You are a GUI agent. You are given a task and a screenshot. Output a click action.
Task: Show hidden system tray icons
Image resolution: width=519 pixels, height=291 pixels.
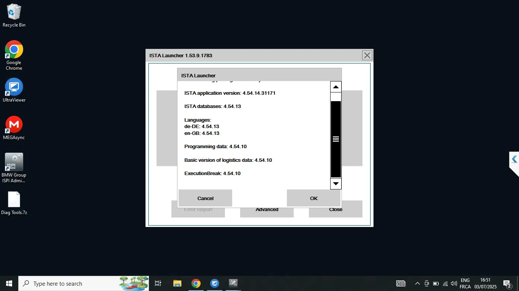(x=417, y=283)
